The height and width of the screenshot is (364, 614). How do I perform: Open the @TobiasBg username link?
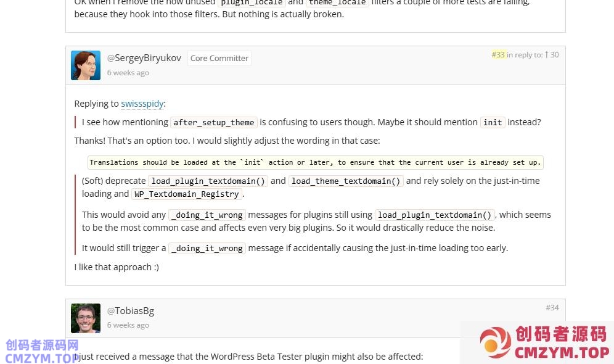click(131, 311)
